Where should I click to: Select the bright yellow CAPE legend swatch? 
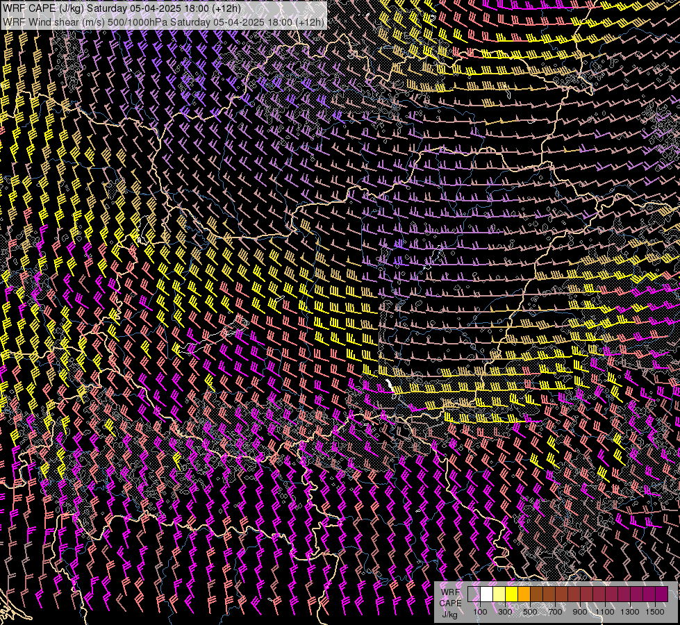point(512,594)
